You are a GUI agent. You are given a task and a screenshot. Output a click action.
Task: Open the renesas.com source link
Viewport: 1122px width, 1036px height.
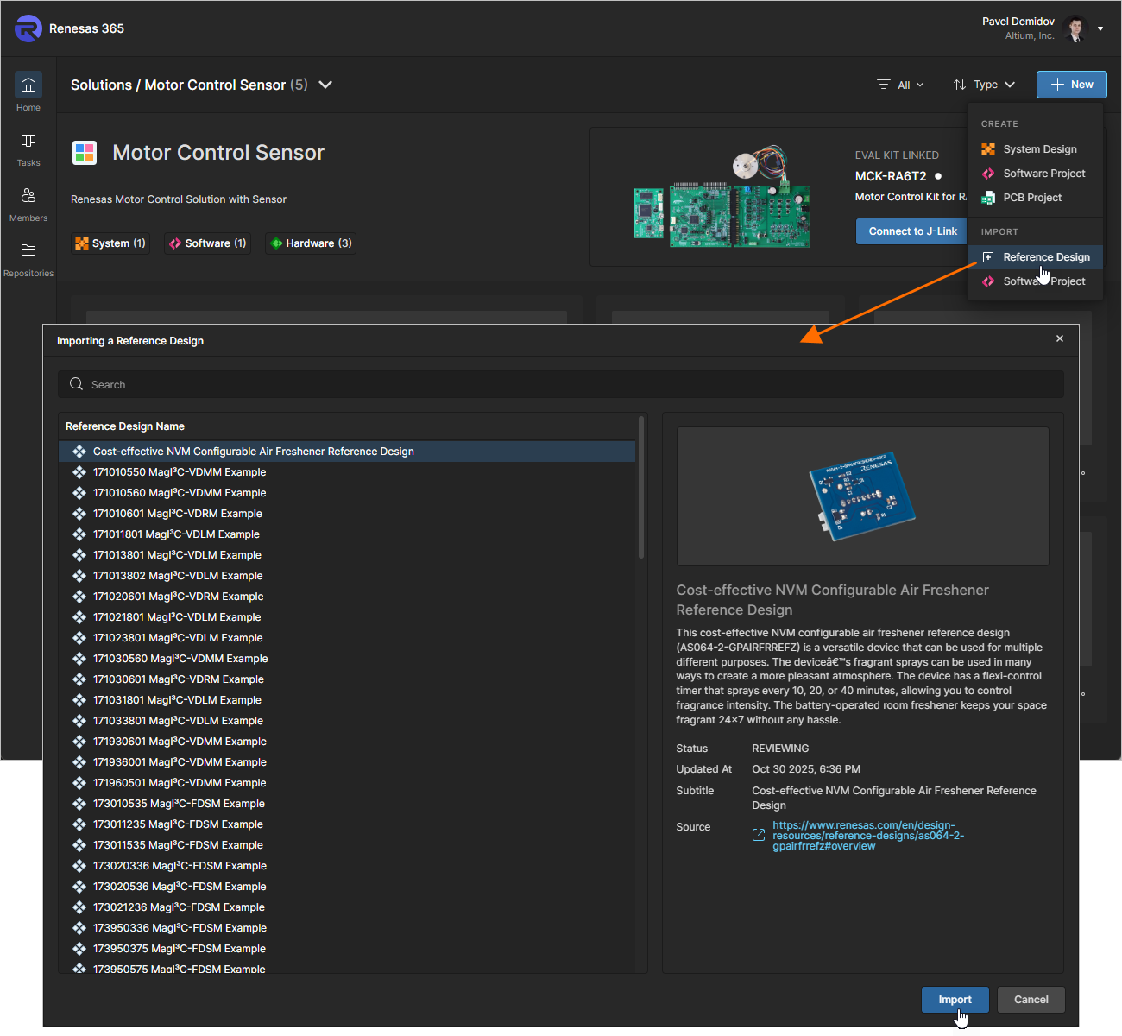click(x=867, y=836)
